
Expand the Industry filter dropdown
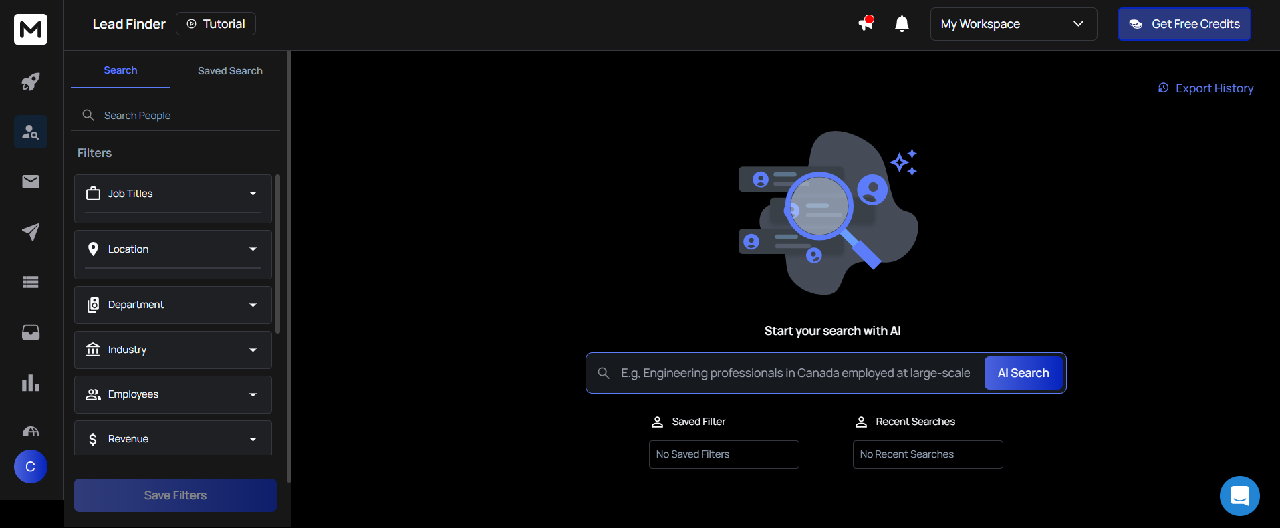(x=253, y=350)
